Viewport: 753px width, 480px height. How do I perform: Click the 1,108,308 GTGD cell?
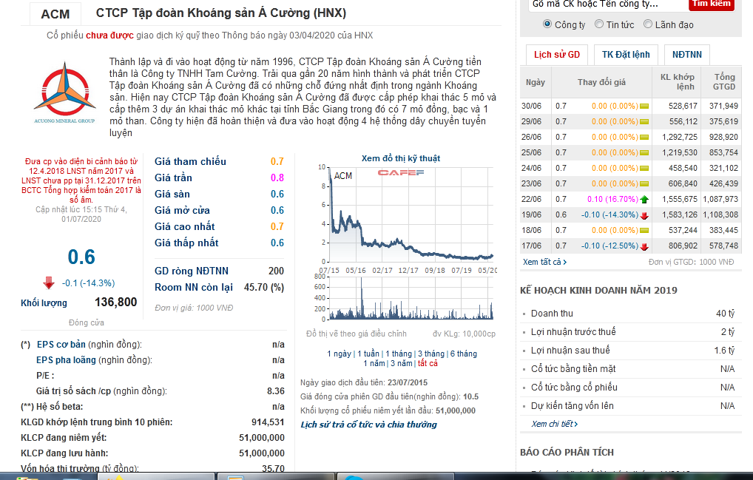tap(720, 215)
